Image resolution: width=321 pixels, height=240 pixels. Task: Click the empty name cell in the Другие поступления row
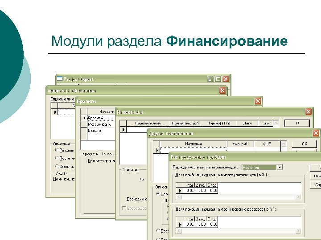(x=193, y=150)
